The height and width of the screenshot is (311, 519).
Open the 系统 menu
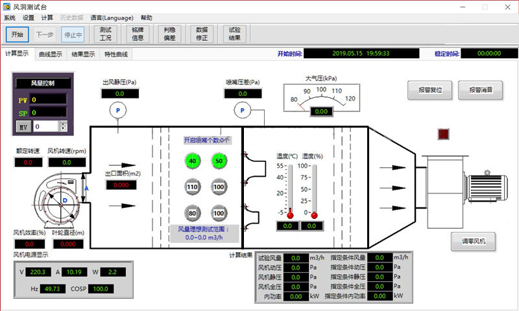click(9, 18)
